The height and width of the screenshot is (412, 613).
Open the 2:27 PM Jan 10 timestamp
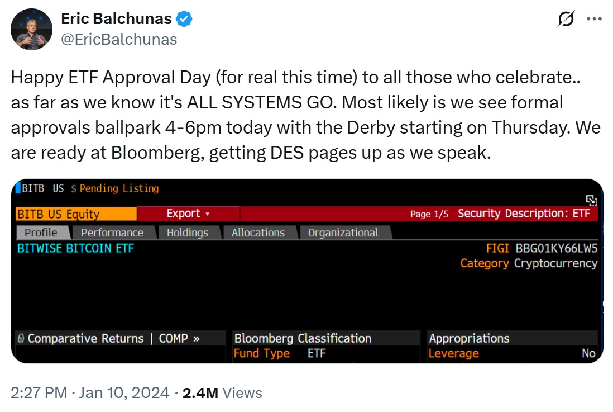pos(90,393)
